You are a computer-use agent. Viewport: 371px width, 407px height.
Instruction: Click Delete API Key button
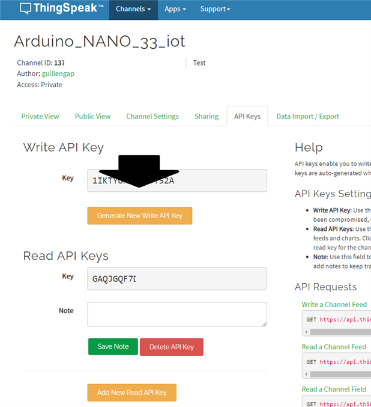pos(172,347)
